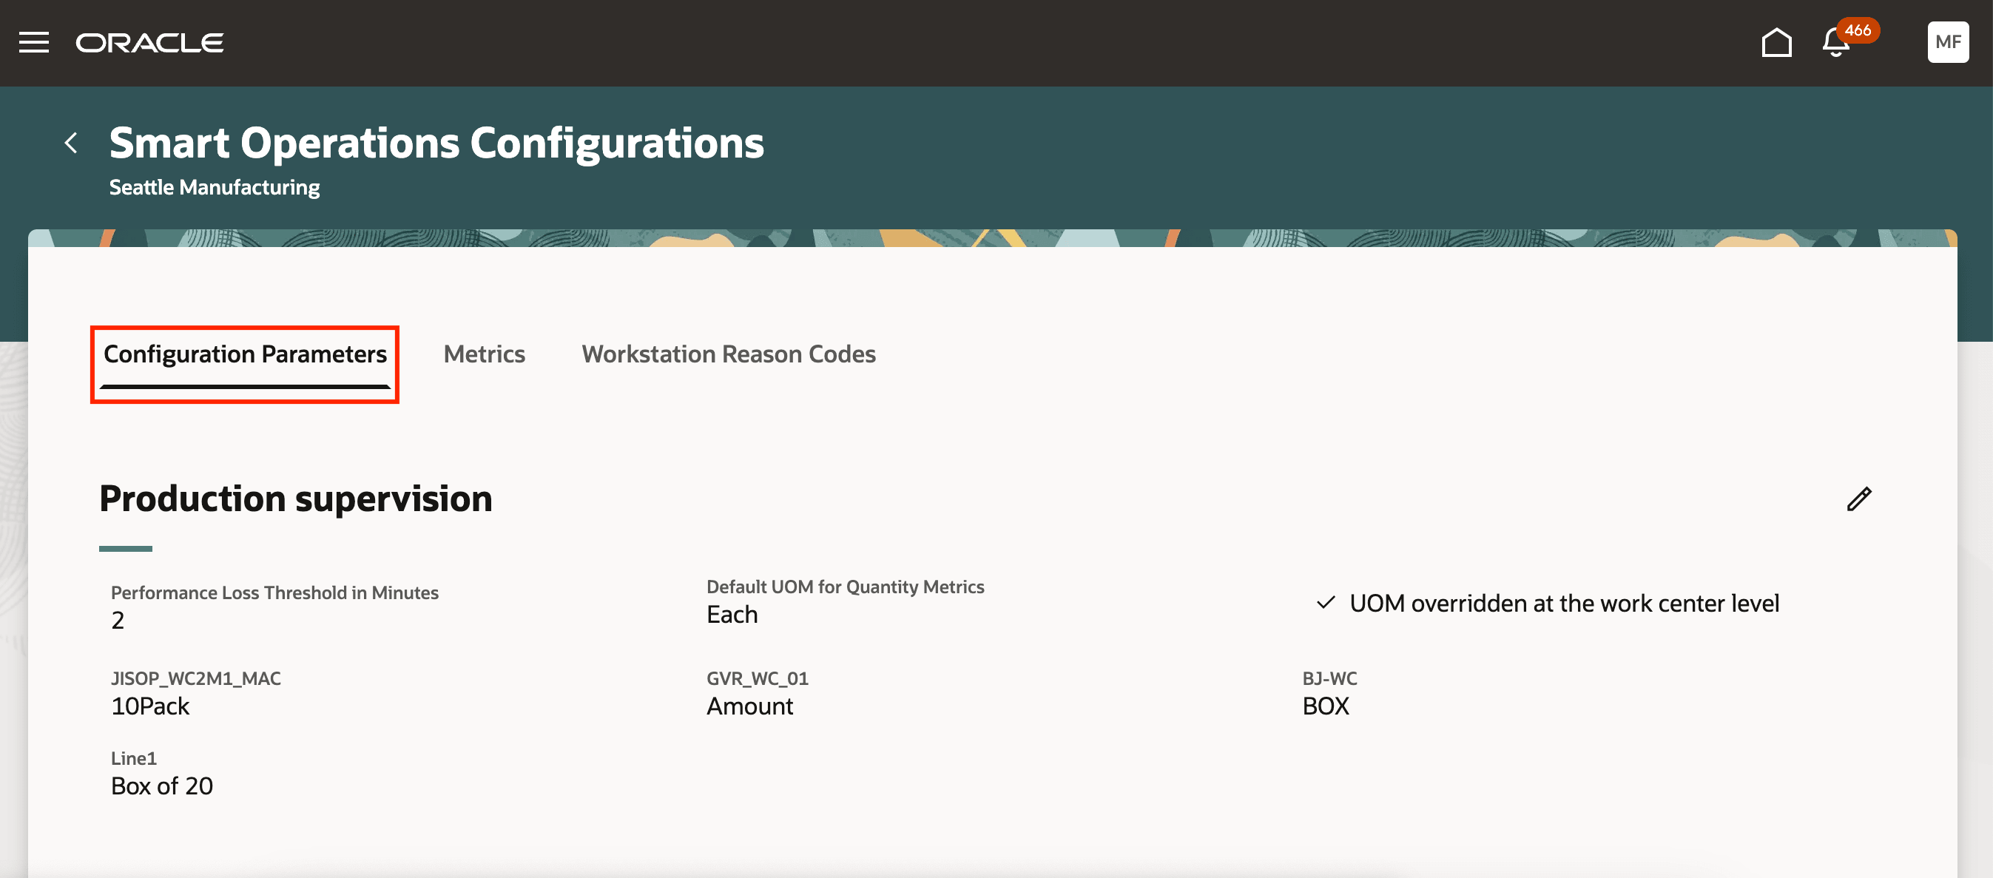Screen dimensions: 1993x878
Task: Click the back arrow beside the page title
Action: 71,142
